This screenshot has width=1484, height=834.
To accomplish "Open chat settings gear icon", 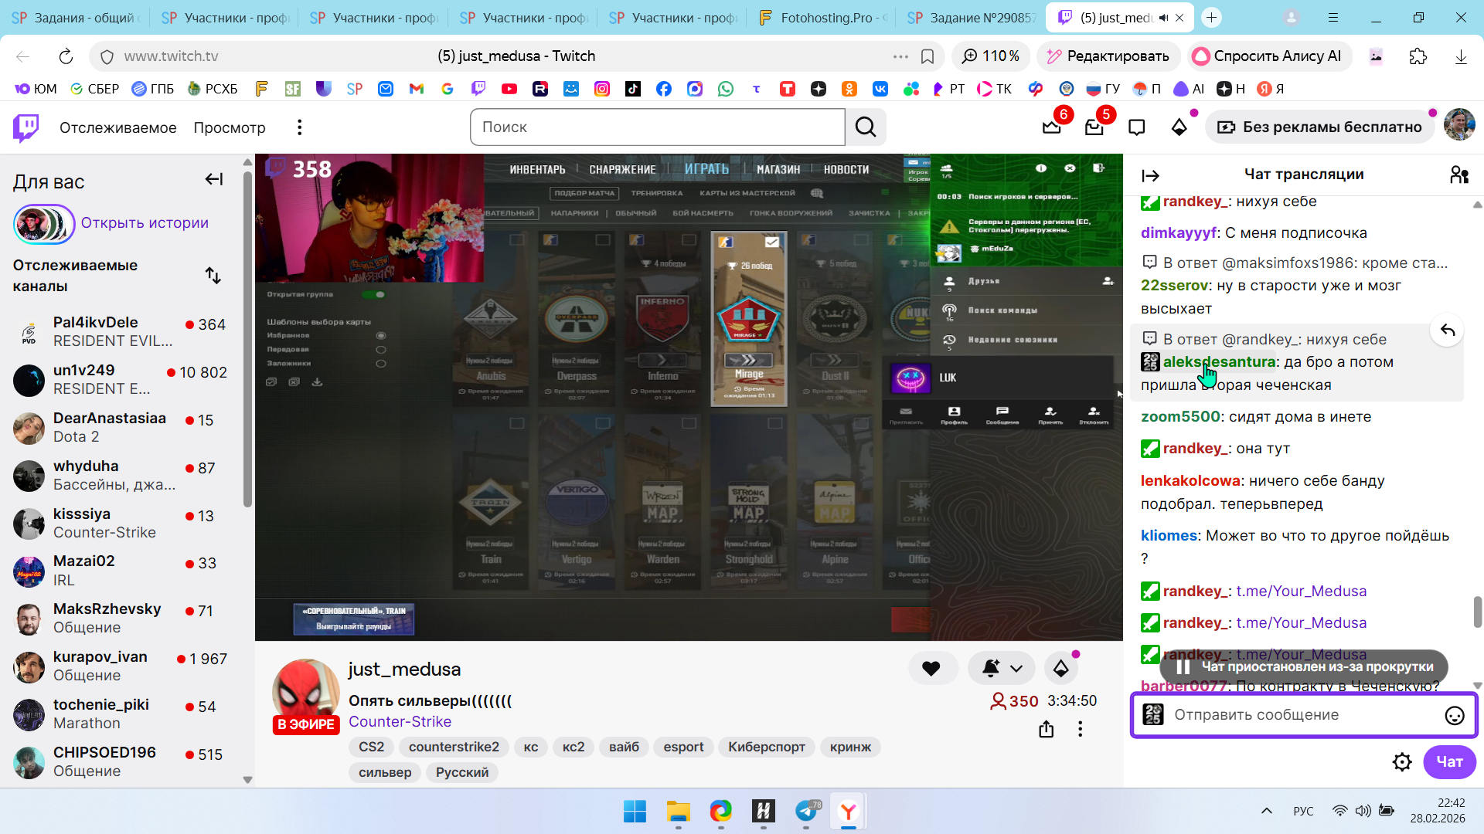I will [x=1402, y=762].
